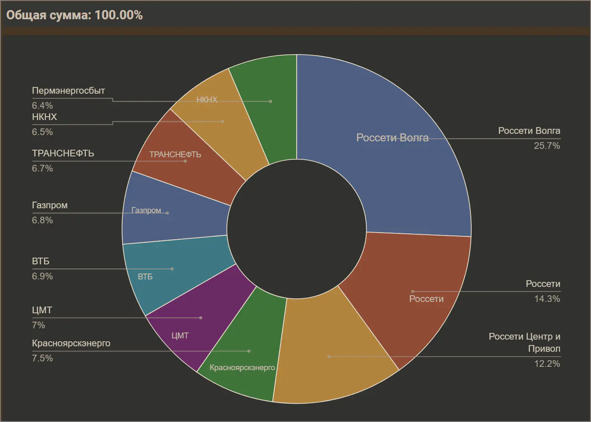Click the 'Газпром' label on the left
Screen dimensions: 591x422
click(50, 205)
